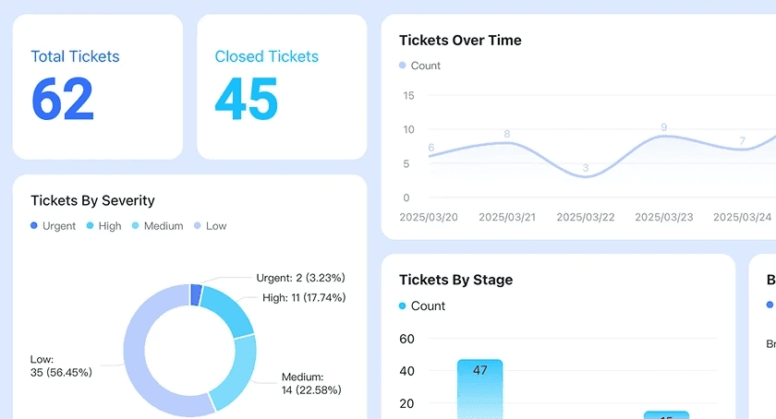
Task: Click the bar labeled 47 in stage chart
Action: 479,389
